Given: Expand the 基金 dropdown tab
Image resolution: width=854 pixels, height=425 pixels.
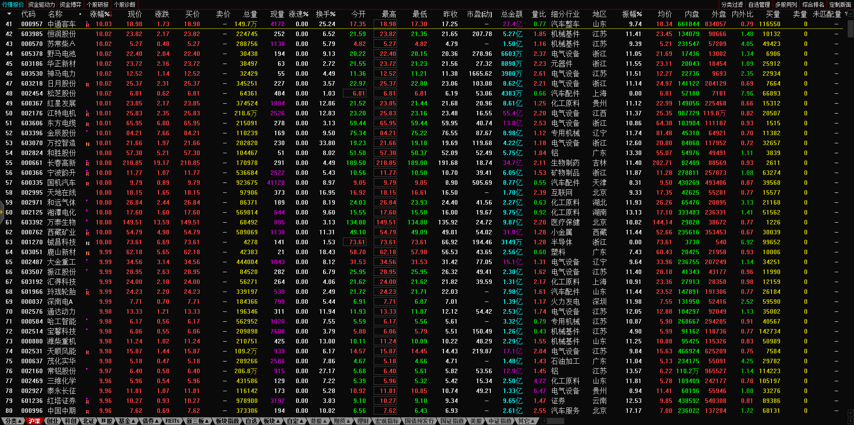Looking at the screenshot, I should [127, 421].
